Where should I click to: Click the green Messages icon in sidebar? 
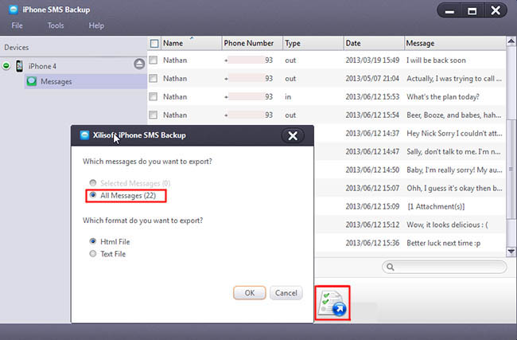coord(31,81)
